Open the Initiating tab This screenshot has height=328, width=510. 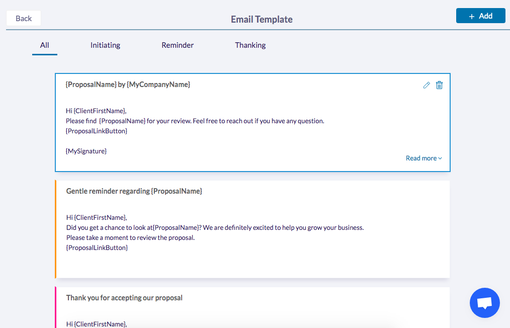coord(106,45)
